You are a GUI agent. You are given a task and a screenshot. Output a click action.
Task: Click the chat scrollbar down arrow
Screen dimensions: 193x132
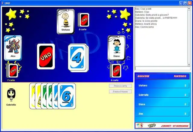point(189,65)
